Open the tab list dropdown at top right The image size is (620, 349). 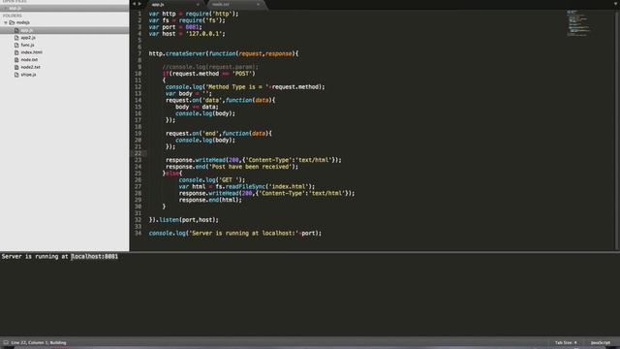coord(616,4)
